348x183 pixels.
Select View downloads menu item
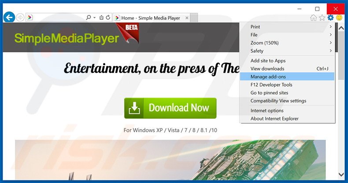267,69
